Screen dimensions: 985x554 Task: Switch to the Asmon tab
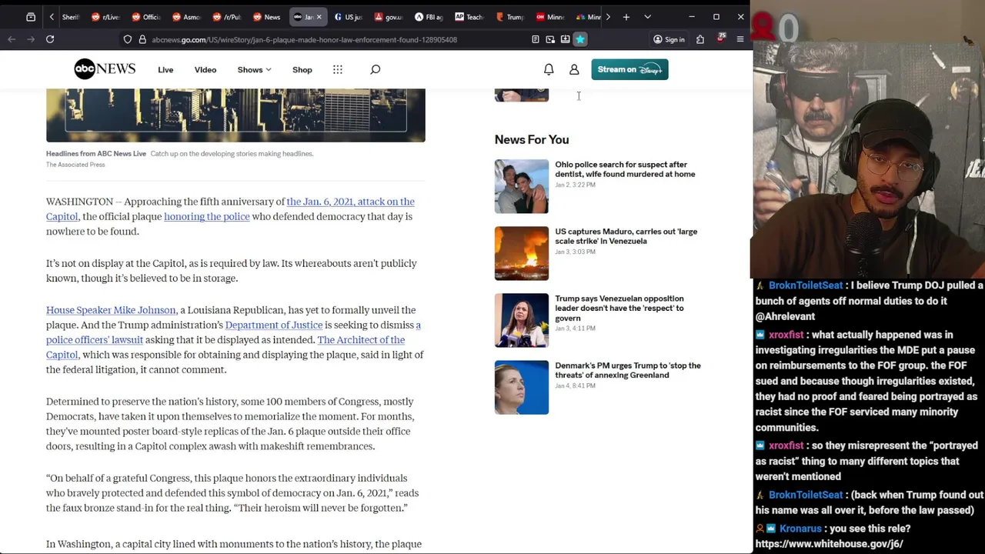186,17
